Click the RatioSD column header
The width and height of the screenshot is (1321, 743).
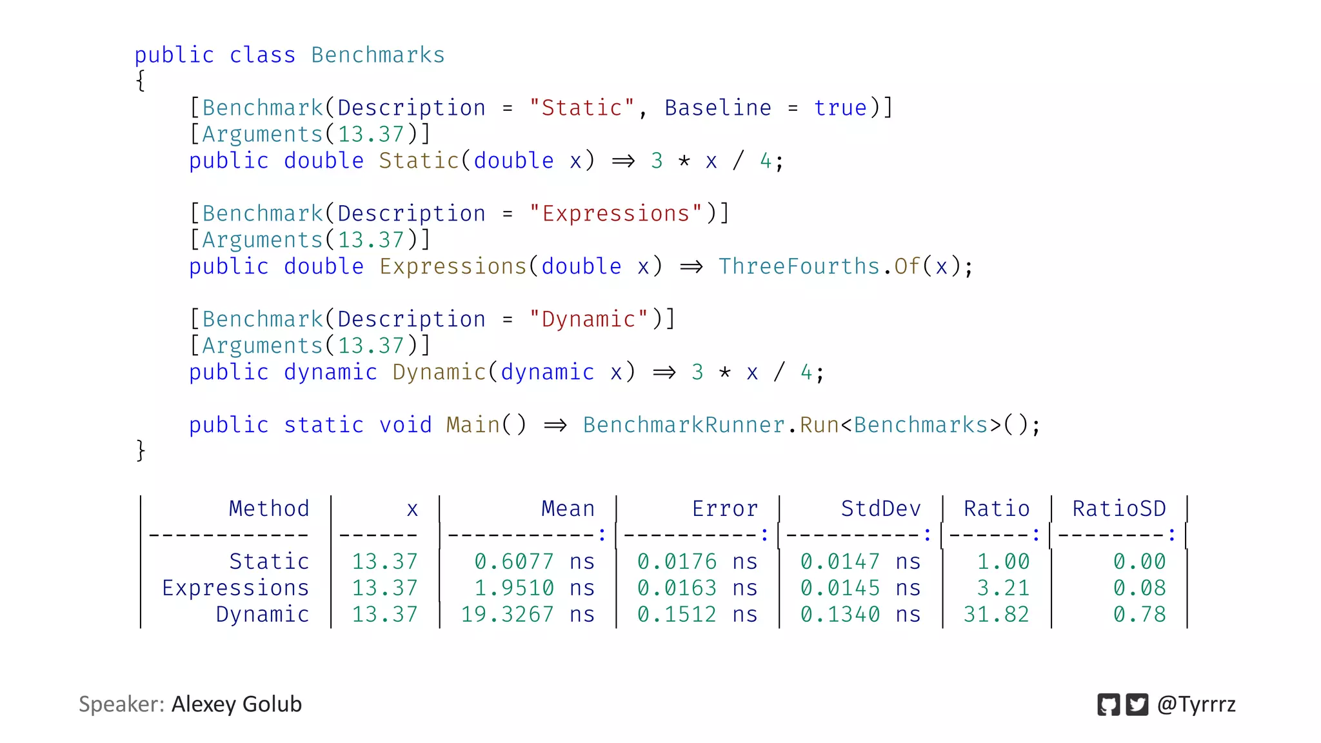tap(1119, 509)
